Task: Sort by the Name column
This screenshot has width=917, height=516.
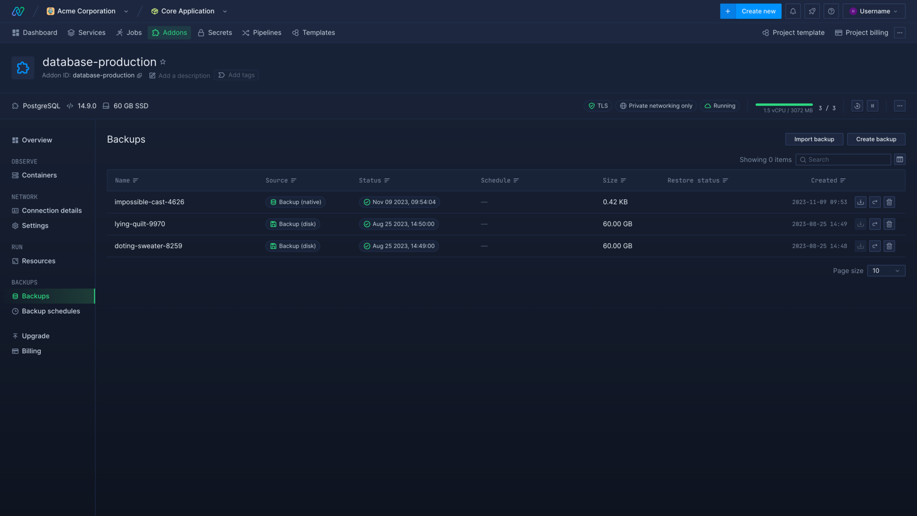Action: click(127, 181)
